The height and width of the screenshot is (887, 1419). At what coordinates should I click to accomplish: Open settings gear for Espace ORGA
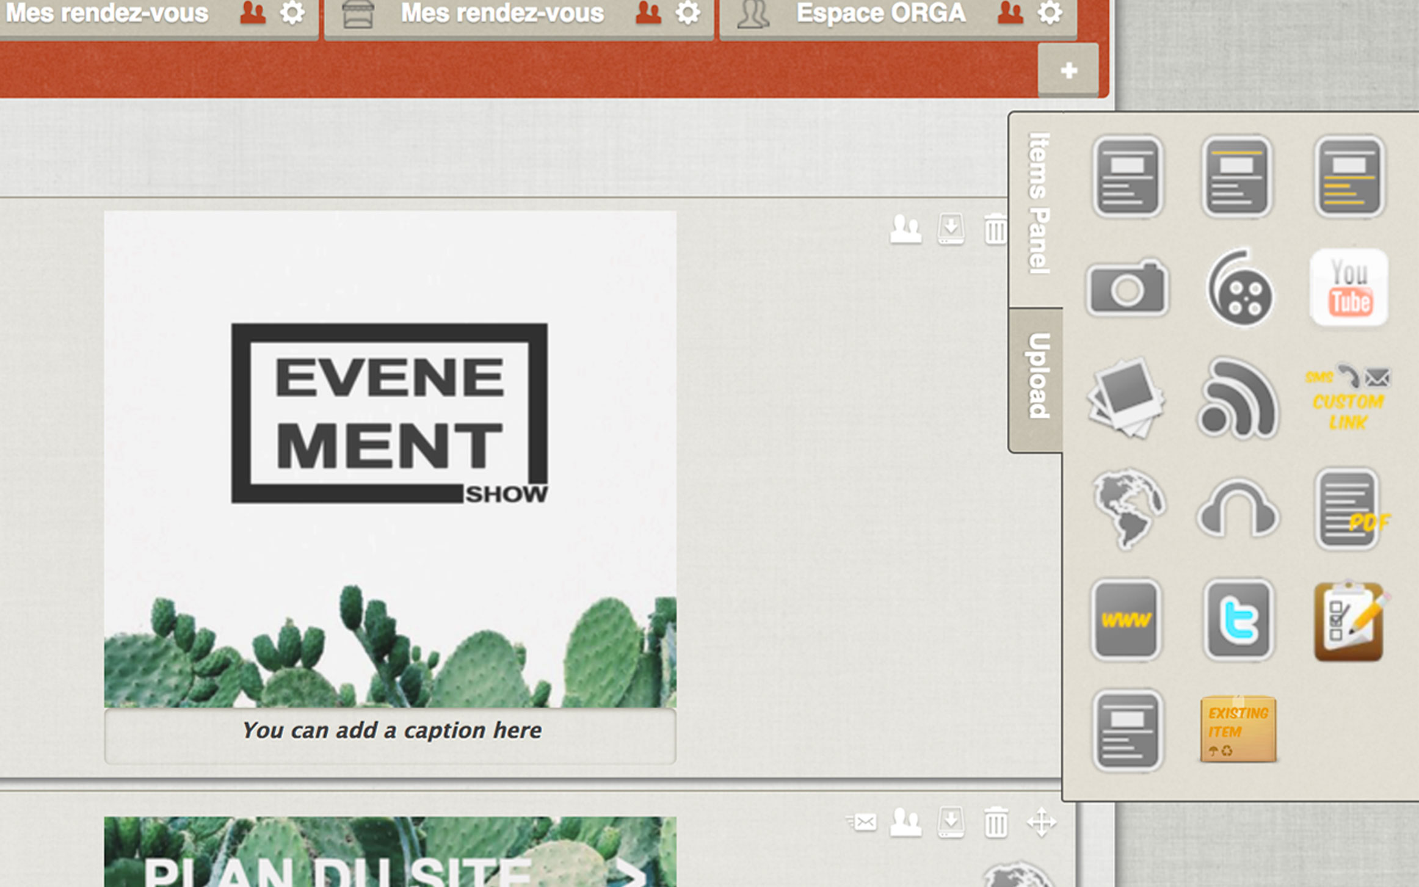click(x=1050, y=13)
